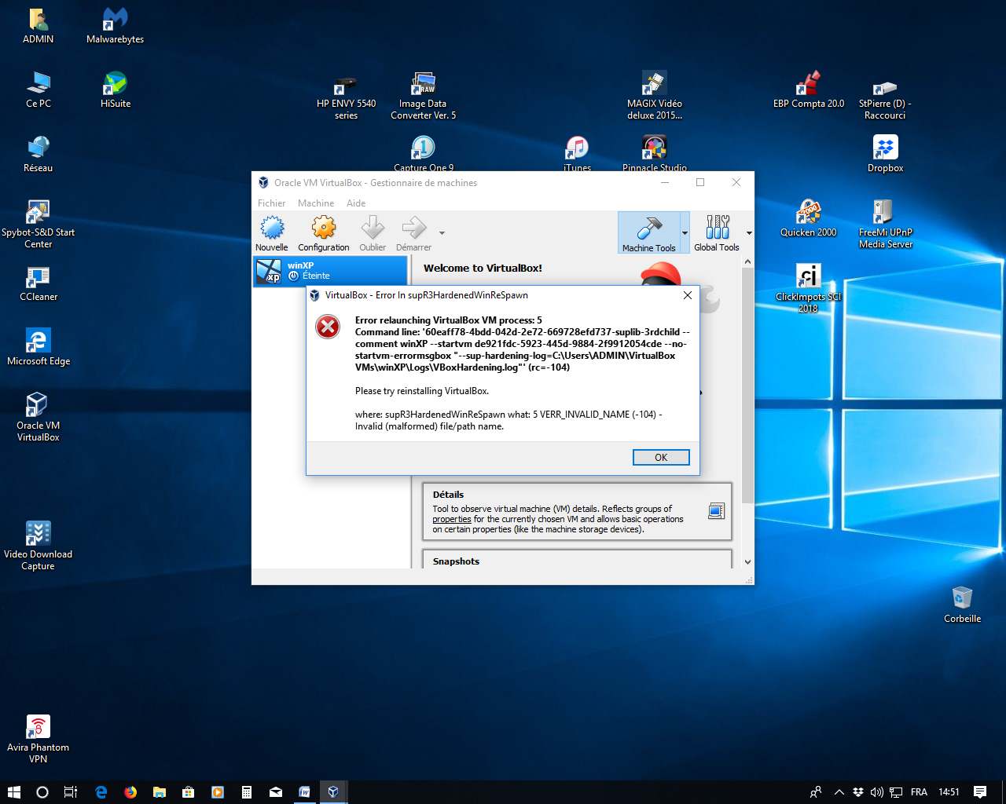Show hidden system tray icons chevron
Viewport: 1006px width, 804px height.
tap(839, 792)
